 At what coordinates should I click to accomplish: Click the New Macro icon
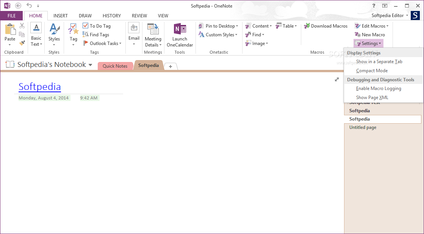pyautogui.click(x=357, y=34)
